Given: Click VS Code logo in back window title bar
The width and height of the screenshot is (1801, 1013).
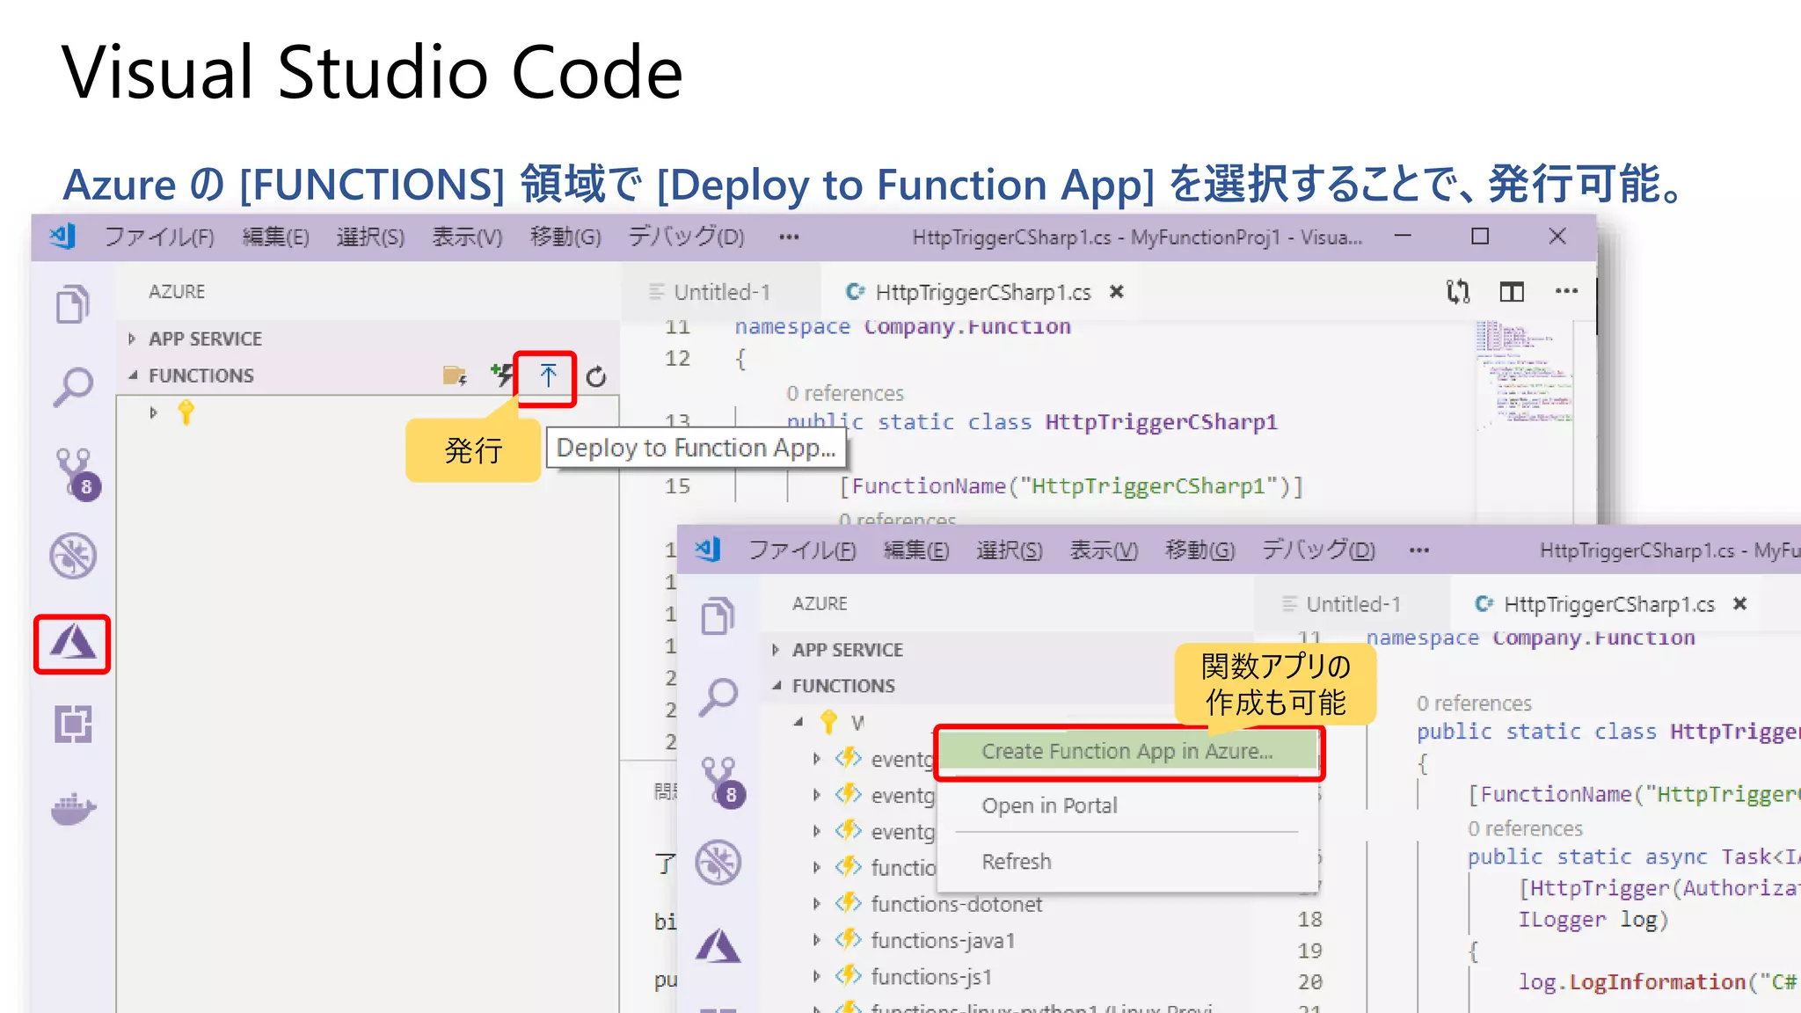Looking at the screenshot, I should pyautogui.click(x=62, y=237).
